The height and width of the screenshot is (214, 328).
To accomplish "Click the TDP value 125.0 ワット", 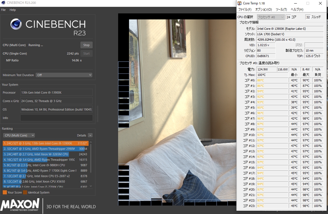I will point(314,56).
